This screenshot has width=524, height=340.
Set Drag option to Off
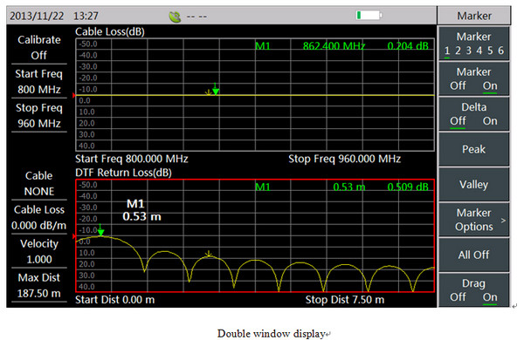458,297
